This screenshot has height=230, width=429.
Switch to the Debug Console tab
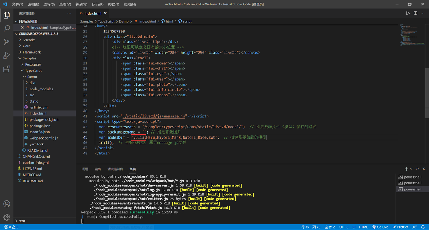pyautogui.click(x=115, y=169)
